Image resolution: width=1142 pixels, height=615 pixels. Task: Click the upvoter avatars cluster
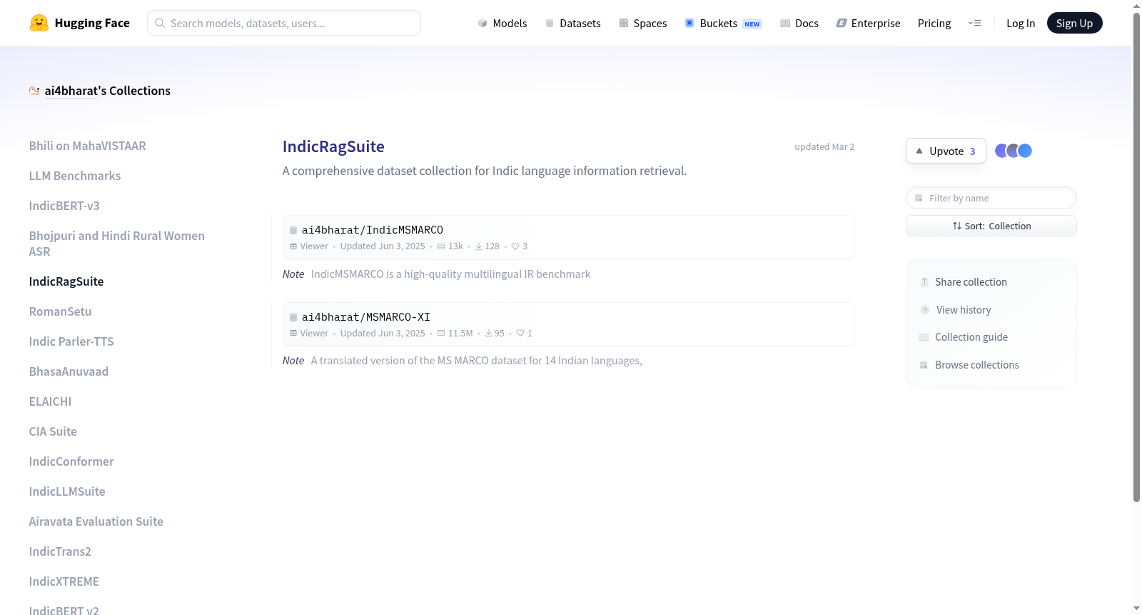(1014, 151)
